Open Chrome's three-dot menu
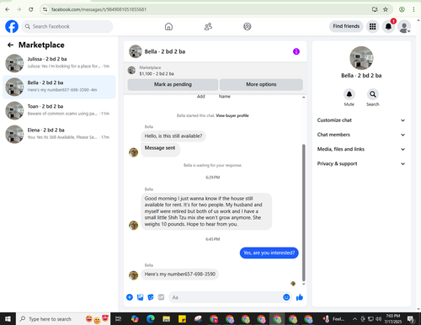 [x=413, y=9]
